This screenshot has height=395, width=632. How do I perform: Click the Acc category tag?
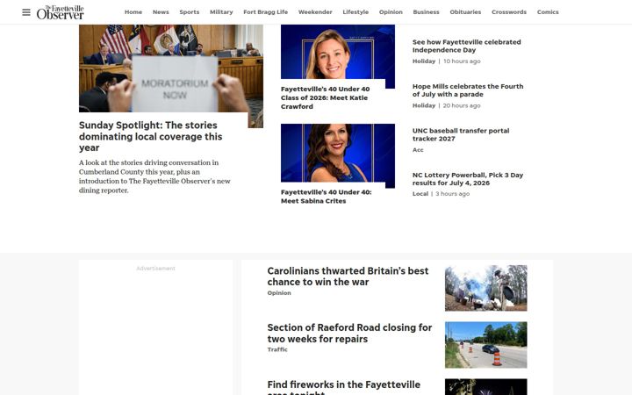pyautogui.click(x=418, y=149)
